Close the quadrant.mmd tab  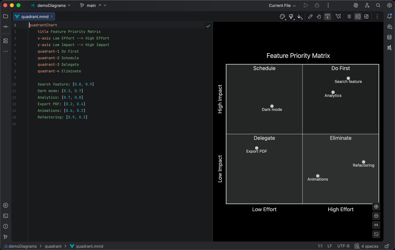point(52,16)
